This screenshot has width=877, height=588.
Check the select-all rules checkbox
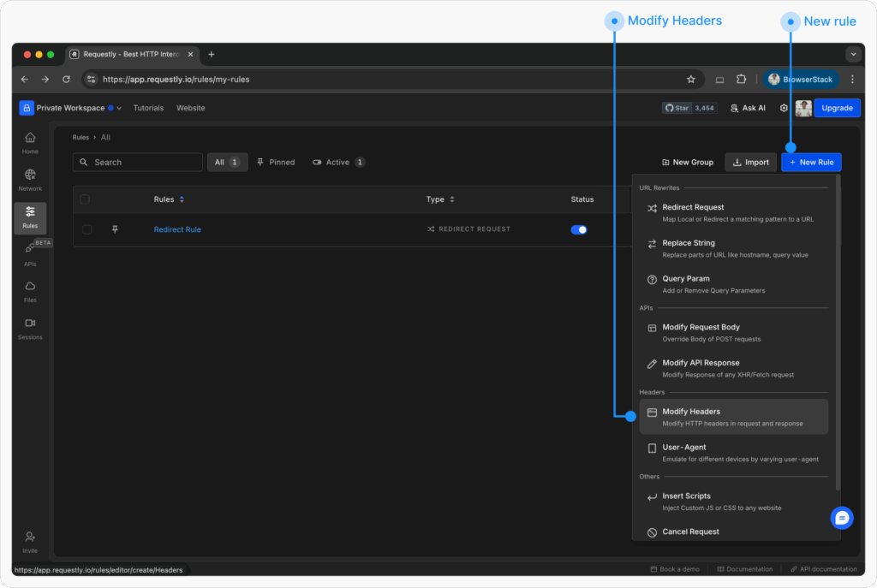click(85, 199)
